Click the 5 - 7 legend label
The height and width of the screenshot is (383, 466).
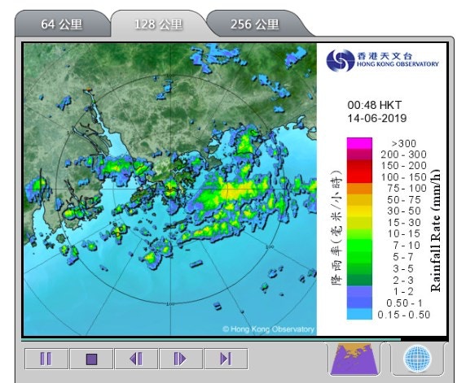point(403,257)
